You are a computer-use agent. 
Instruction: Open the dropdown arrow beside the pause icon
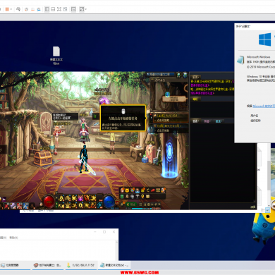click(x=11, y=9)
